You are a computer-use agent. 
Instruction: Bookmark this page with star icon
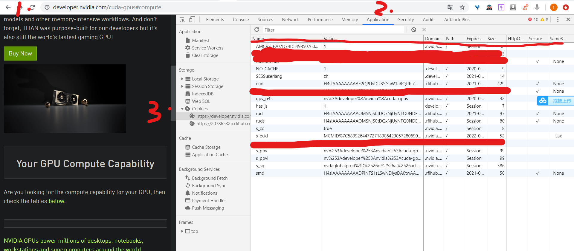(x=462, y=7)
